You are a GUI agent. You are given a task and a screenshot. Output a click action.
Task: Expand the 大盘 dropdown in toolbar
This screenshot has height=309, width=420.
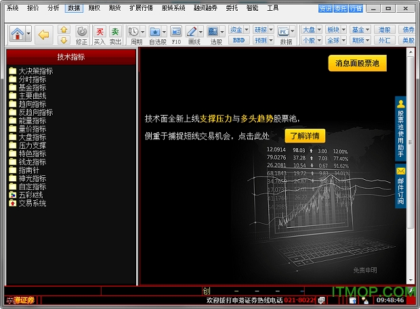(x=311, y=30)
